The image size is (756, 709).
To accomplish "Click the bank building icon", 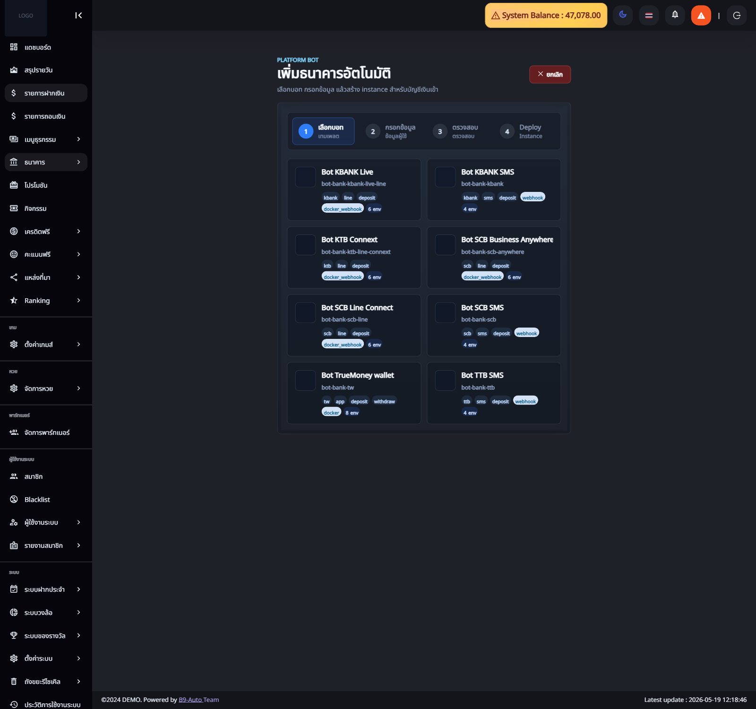I will (x=14, y=162).
